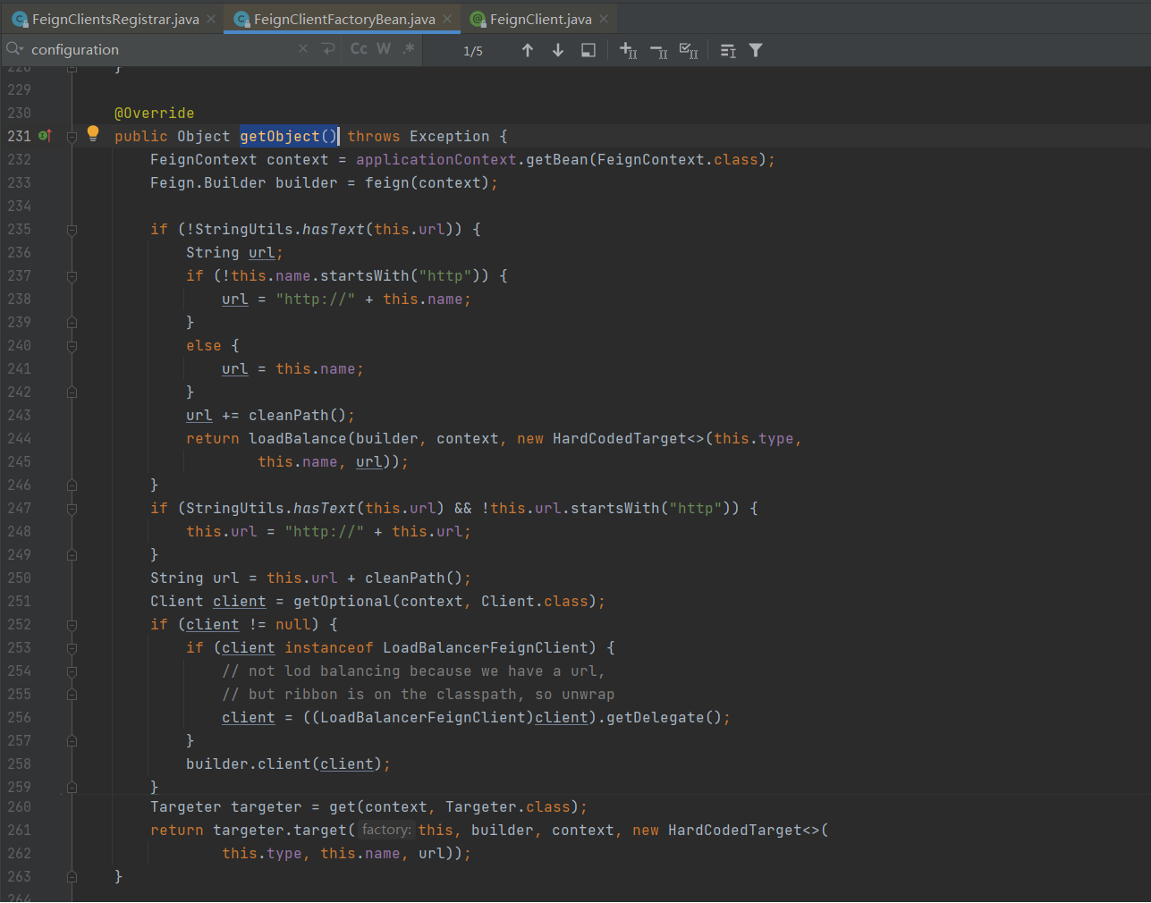Click fold end marker at line 246
Image resolution: width=1151 pixels, height=903 pixels.
(x=72, y=485)
